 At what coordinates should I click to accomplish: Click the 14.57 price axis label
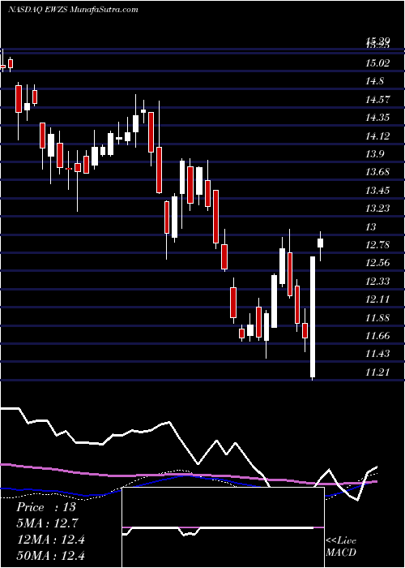(x=378, y=100)
